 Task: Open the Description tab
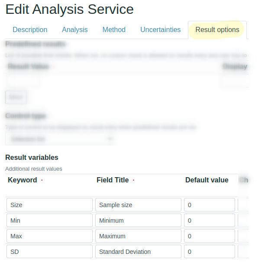coord(30,30)
